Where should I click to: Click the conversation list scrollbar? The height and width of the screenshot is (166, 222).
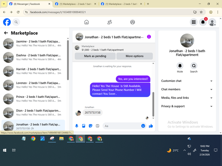(x=68, y=60)
